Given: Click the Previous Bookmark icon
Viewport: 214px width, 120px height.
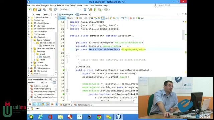Looking at the screenshot, I should click(111, 18).
